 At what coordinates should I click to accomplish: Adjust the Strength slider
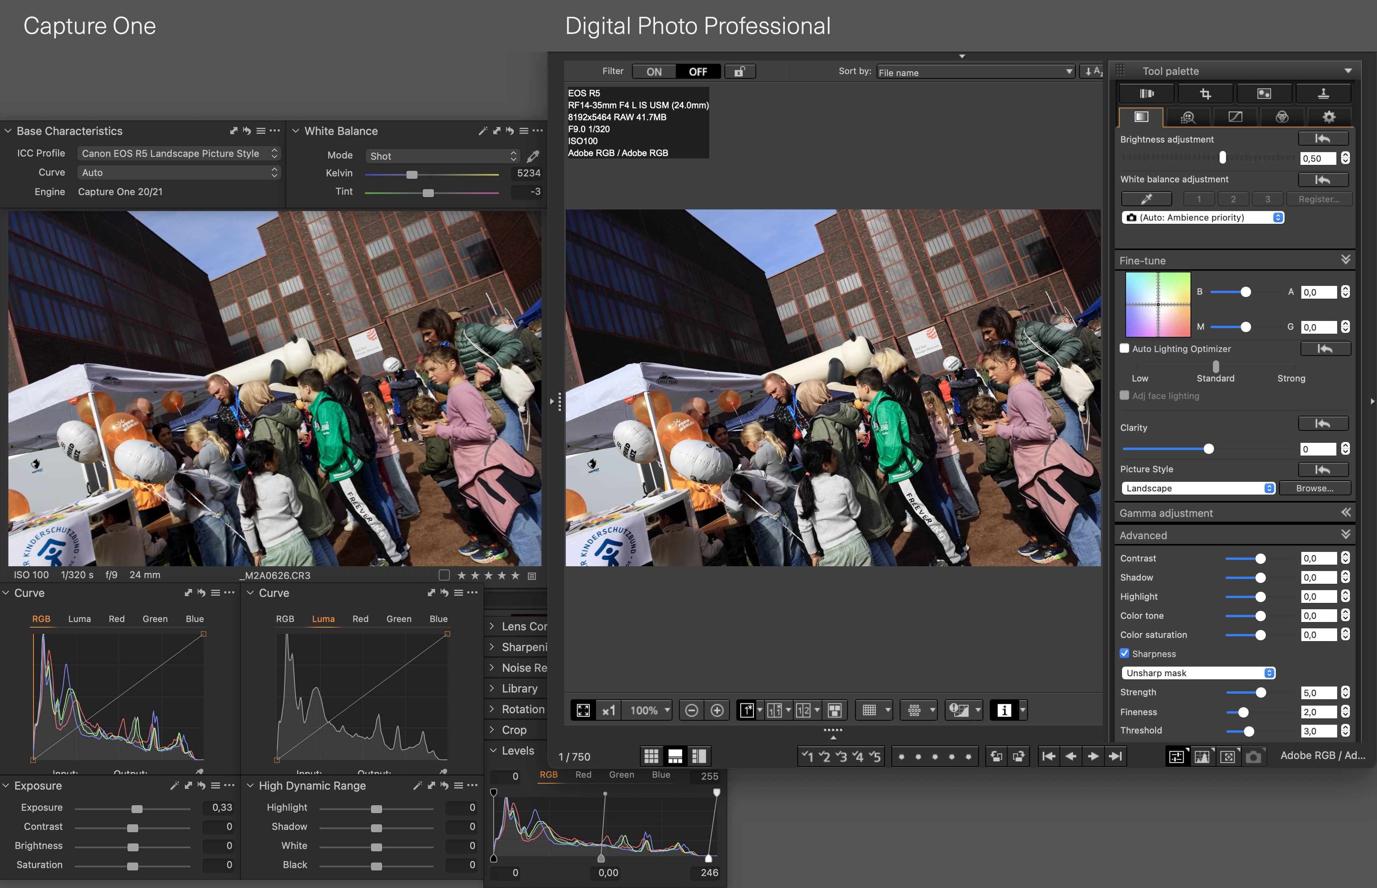(1261, 692)
